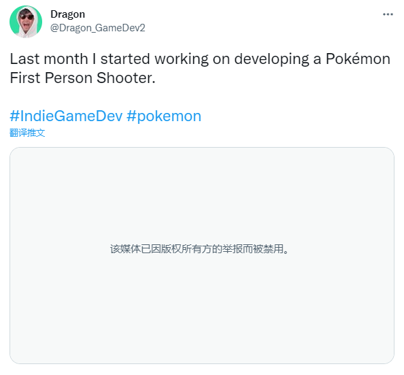
Task: Click the copyright-disabled media notice text
Action: click(x=199, y=249)
